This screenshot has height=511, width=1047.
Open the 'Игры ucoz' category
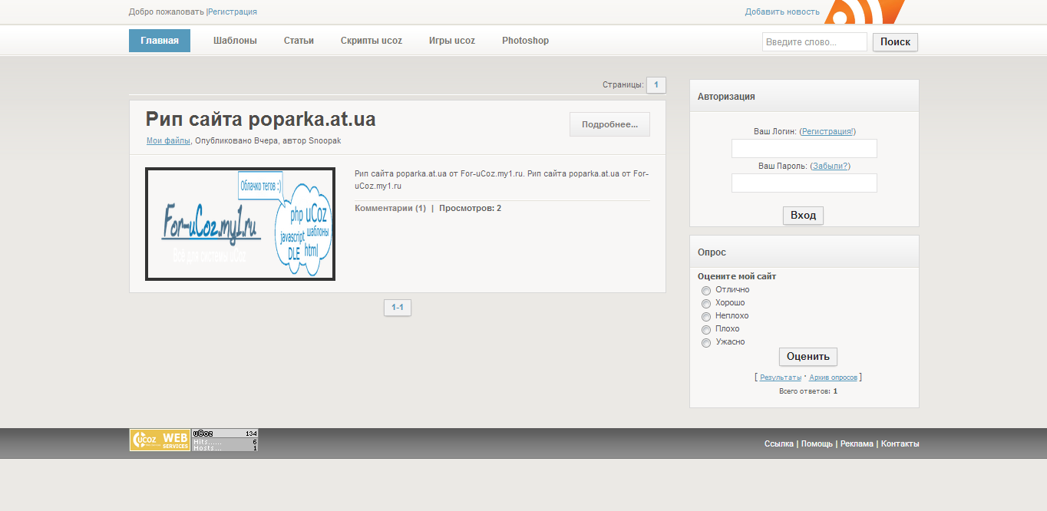click(452, 40)
